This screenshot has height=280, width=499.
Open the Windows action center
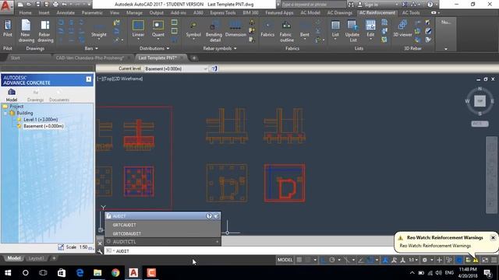click(x=487, y=273)
